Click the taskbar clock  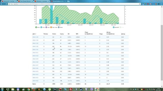click(158, 89)
